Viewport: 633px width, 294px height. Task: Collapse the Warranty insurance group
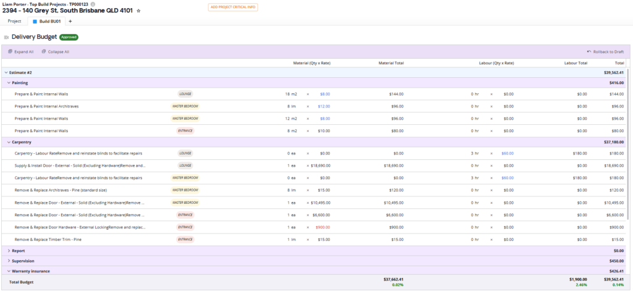click(x=9, y=271)
